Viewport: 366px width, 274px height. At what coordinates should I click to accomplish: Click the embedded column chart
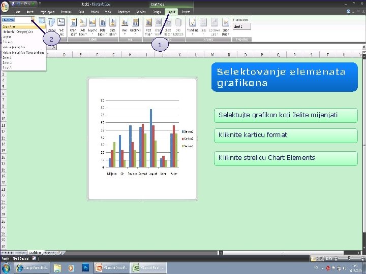click(142, 139)
